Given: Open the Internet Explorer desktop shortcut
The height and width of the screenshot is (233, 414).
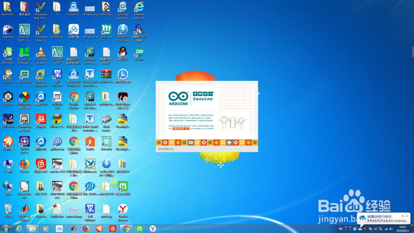Looking at the screenshot, I should 139,11.
